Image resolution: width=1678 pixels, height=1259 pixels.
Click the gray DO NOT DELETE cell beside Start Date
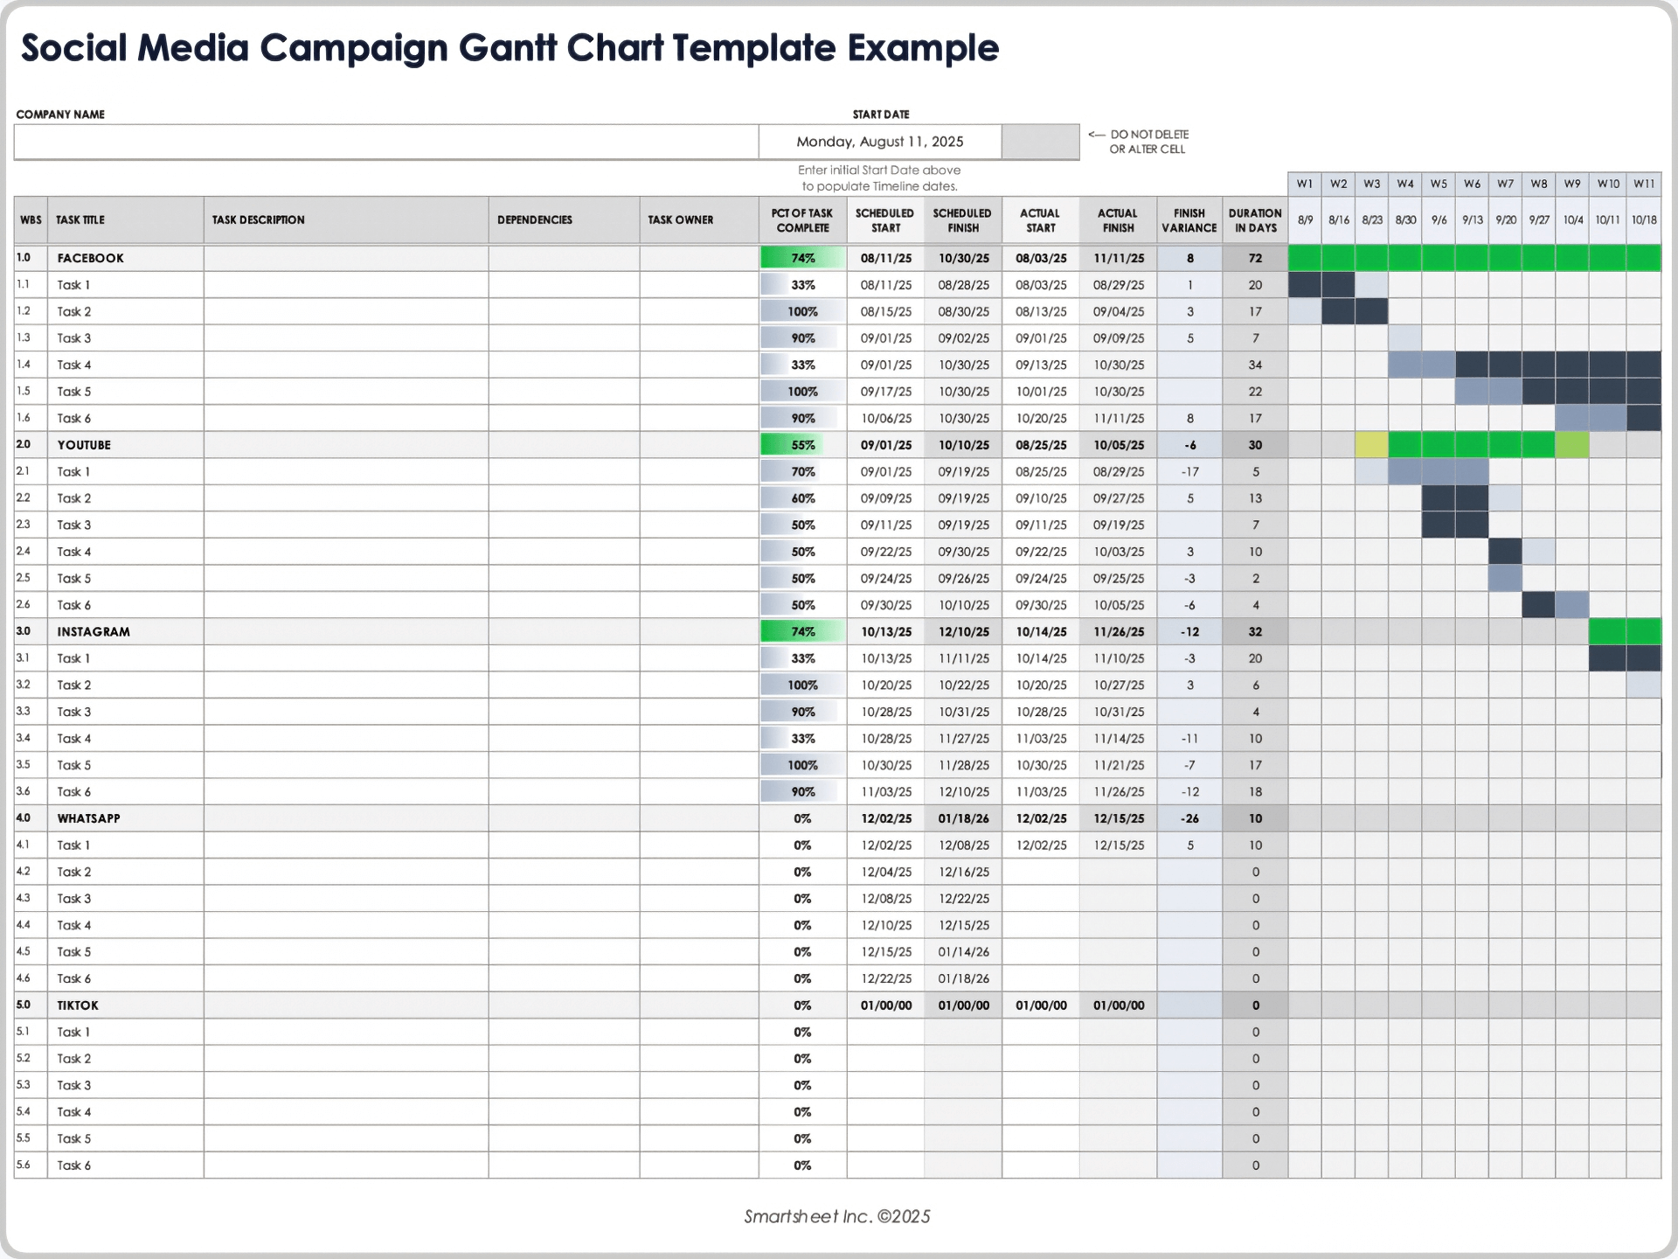[1039, 142]
